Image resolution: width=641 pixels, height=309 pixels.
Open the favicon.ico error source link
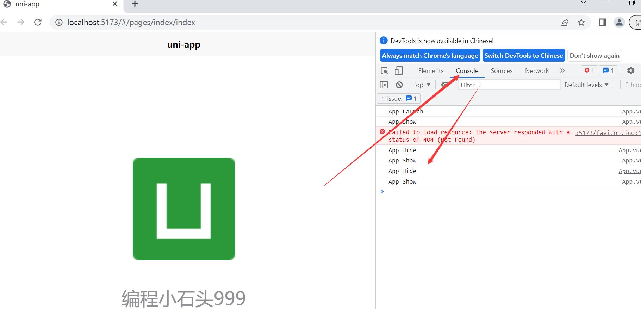tap(608, 132)
